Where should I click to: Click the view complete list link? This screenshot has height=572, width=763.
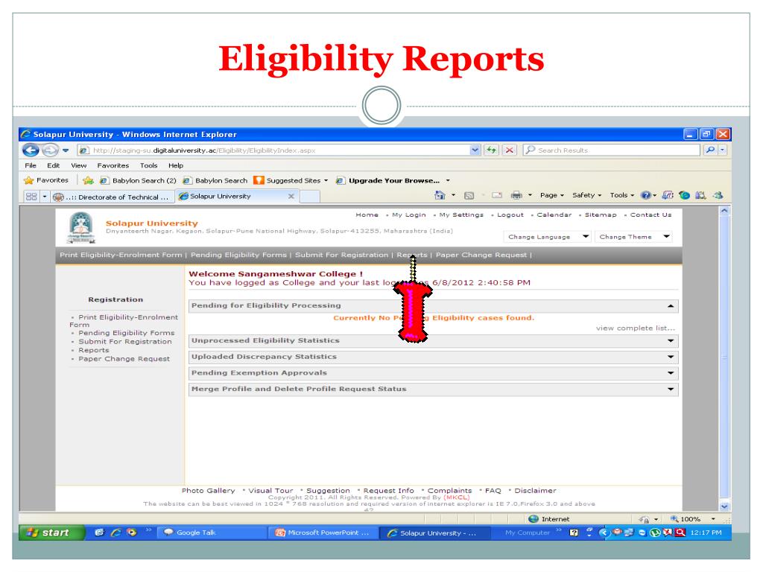point(636,328)
